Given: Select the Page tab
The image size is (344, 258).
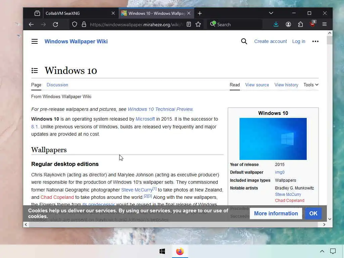Looking at the screenshot, I should pyautogui.click(x=36, y=85).
